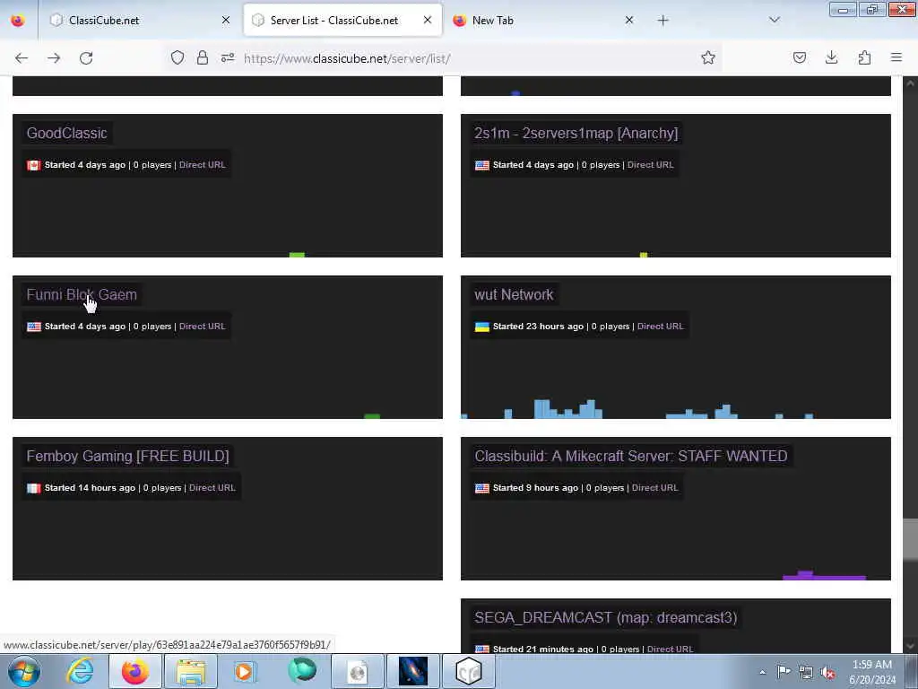Open the Downloads panel
The width and height of the screenshot is (918, 689).
click(x=831, y=57)
